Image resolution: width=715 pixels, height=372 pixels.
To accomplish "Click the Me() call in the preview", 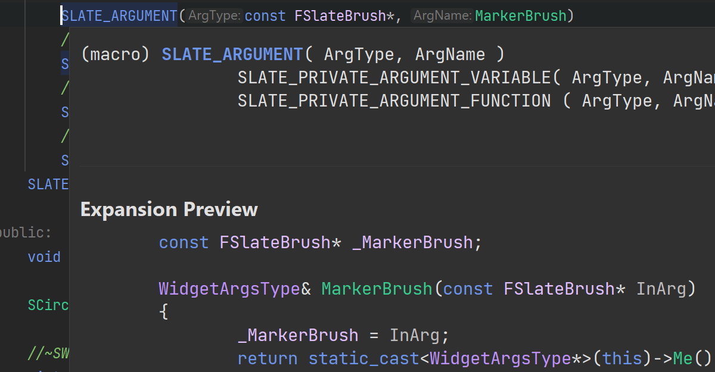I will click(692, 358).
